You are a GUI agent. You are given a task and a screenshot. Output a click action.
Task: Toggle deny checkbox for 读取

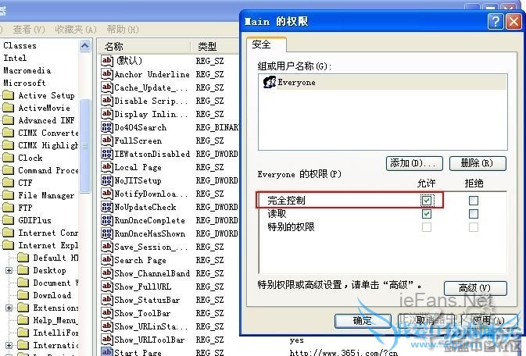coord(474,214)
